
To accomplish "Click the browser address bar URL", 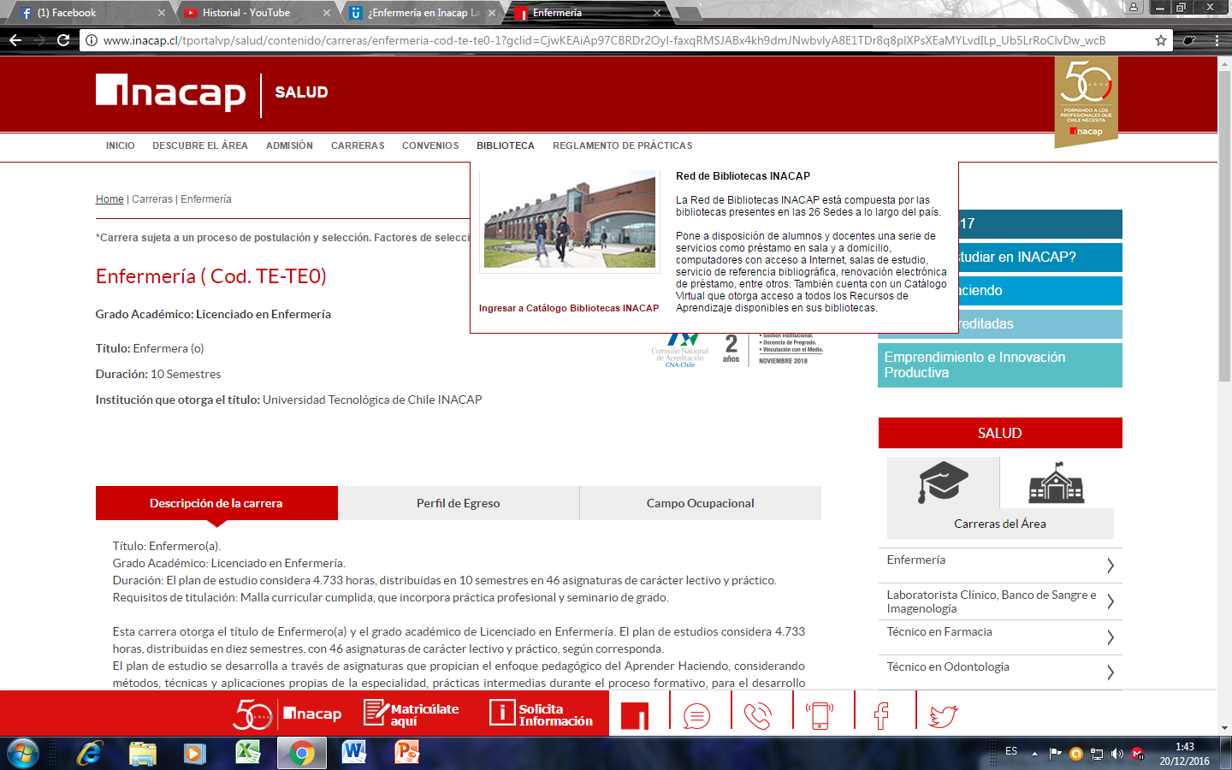I will tap(604, 40).
